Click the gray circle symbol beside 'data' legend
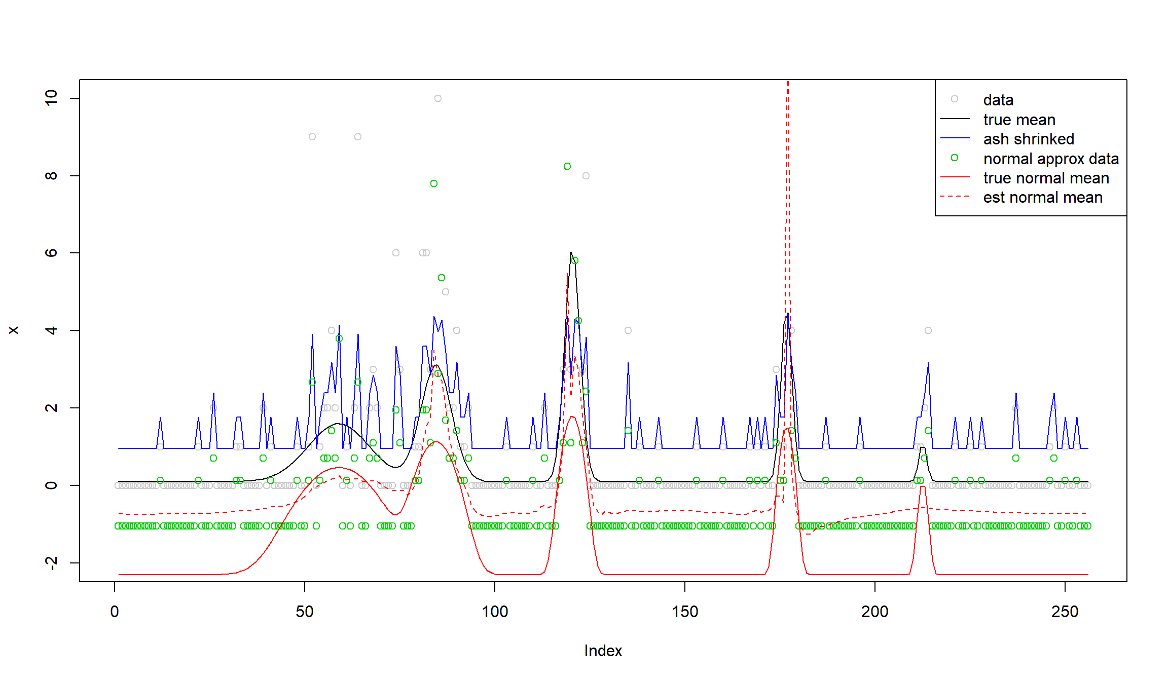 click(x=954, y=99)
